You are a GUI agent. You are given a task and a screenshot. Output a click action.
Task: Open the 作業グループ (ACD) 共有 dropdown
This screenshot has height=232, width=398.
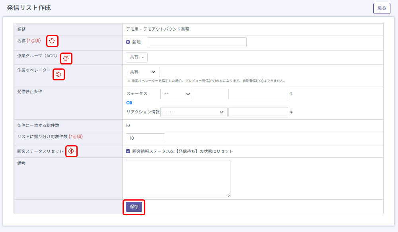point(137,57)
